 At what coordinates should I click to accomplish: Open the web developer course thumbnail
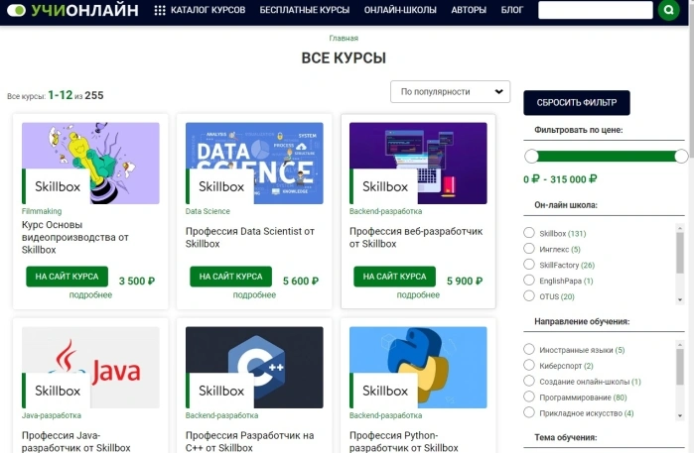coord(418,164)
